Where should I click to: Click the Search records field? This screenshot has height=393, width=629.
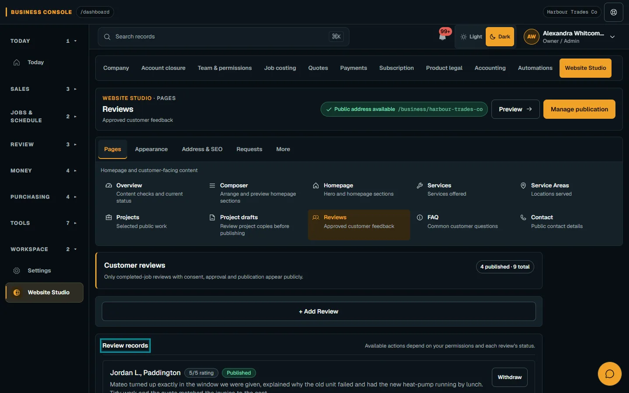pos(224,37)
